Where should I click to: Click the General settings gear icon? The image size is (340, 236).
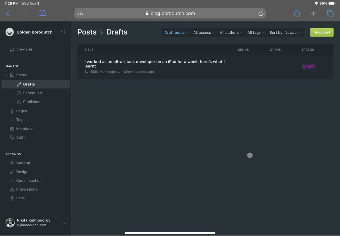[12, 163]
